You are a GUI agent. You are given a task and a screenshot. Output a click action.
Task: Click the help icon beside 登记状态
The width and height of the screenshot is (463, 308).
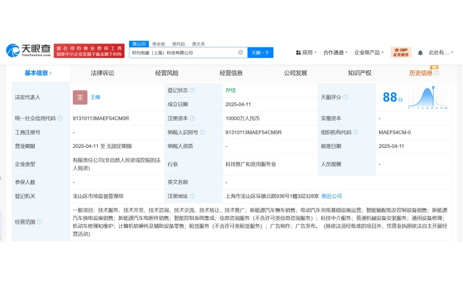(x=192, y=90)
